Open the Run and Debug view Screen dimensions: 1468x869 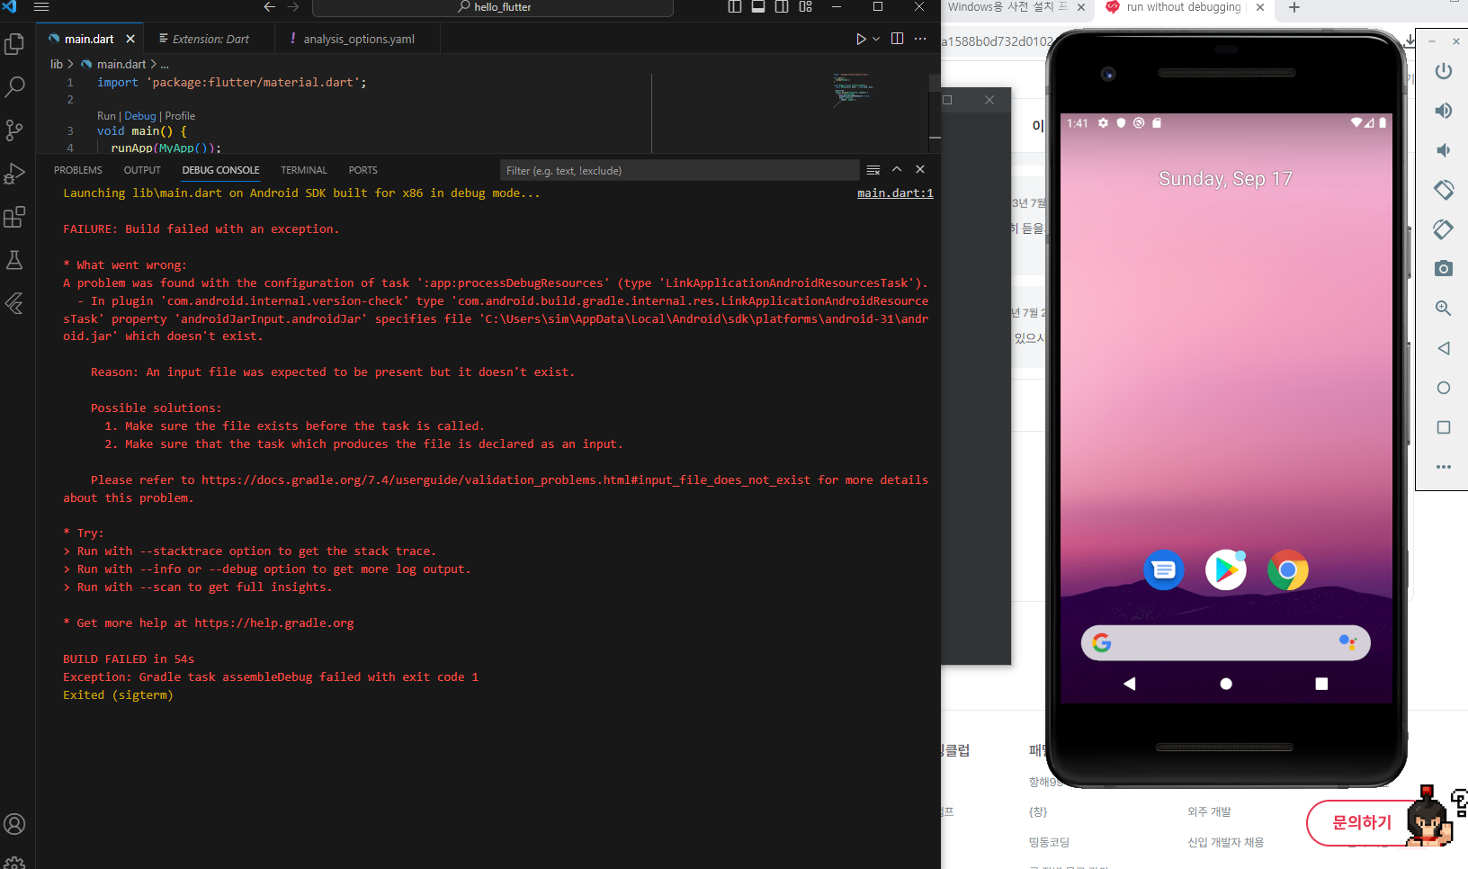click(14, 174)
